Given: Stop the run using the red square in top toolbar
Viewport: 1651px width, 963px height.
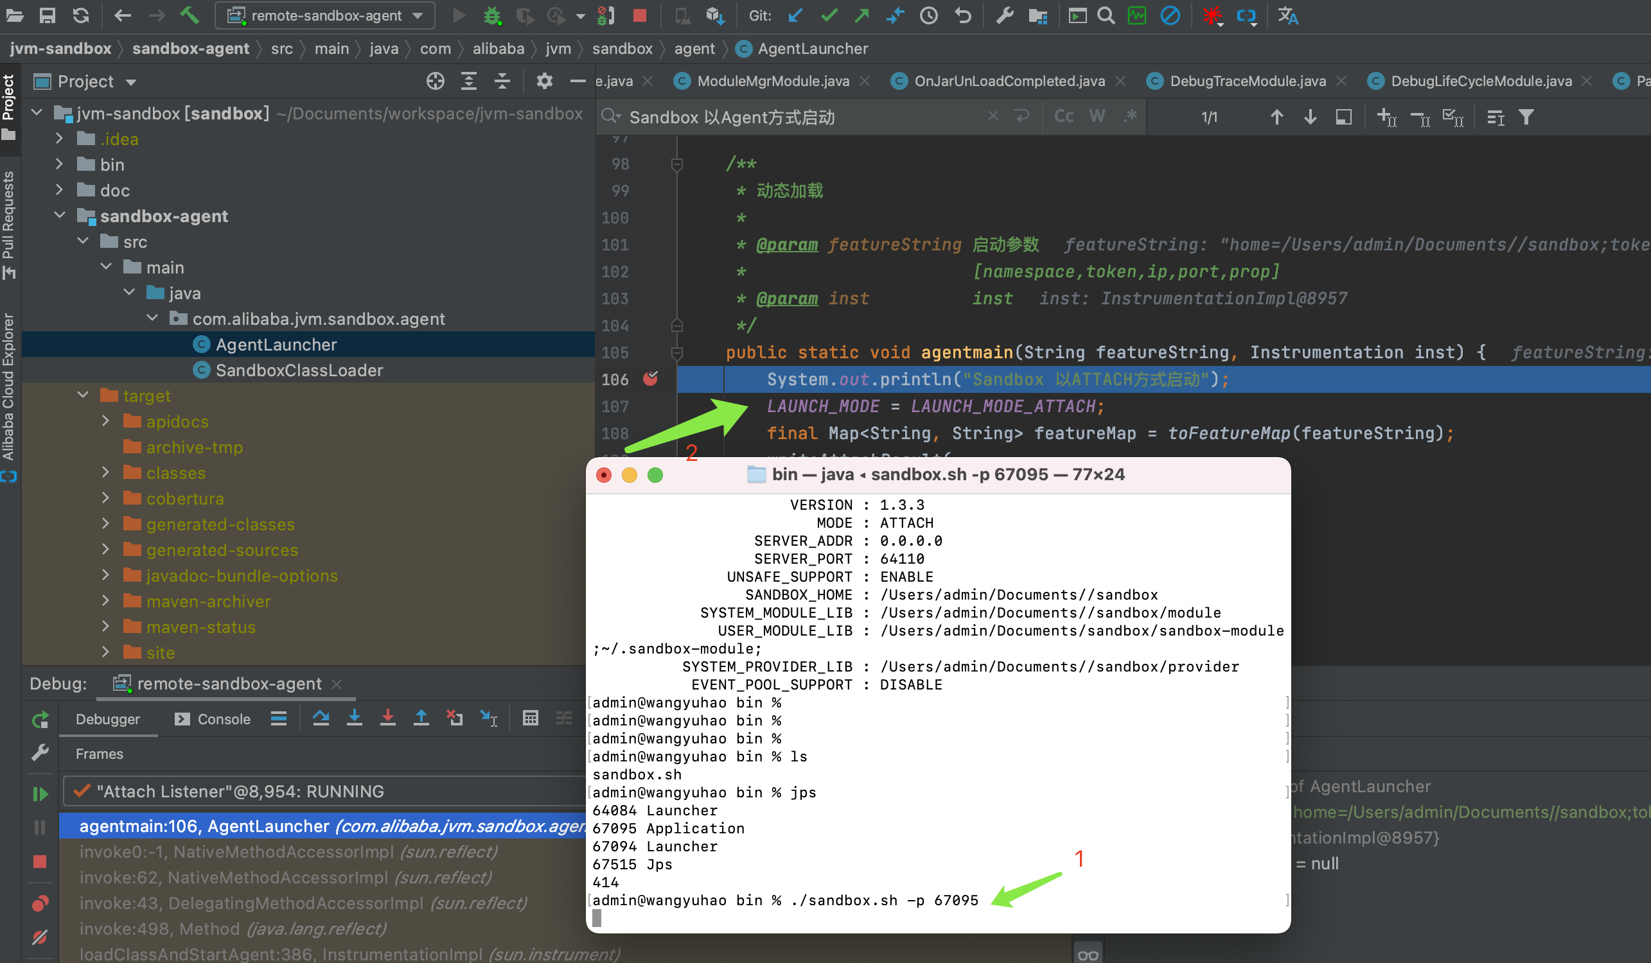Looking at the screenshot, I should point(639,15).
